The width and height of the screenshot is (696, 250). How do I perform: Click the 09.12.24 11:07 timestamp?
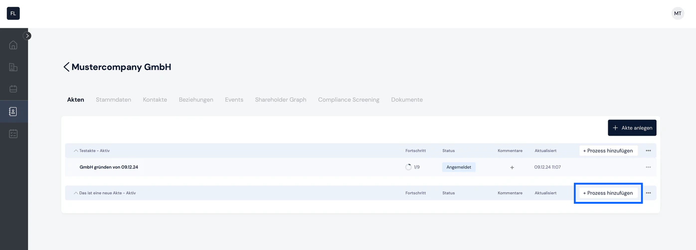[x=547, y=167]
